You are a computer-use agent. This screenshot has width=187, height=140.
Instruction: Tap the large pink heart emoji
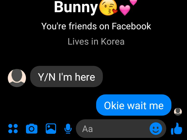coord(125,10)
